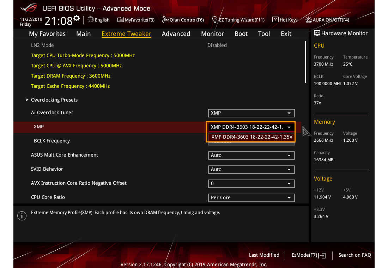Image resolution: width=388 pixels, height=268 pixels.
Task: Click the CPU Core Ratio label
Action: point(48,197)
